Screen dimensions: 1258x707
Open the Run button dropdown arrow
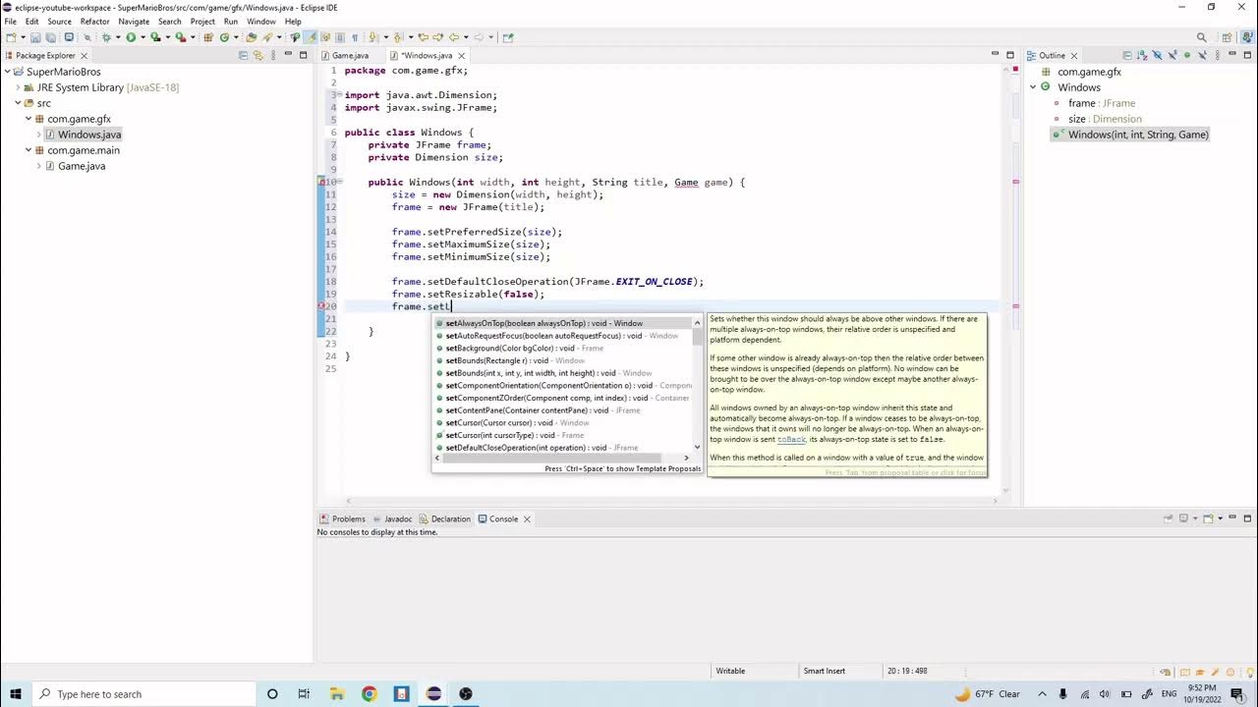coord(143,37)
